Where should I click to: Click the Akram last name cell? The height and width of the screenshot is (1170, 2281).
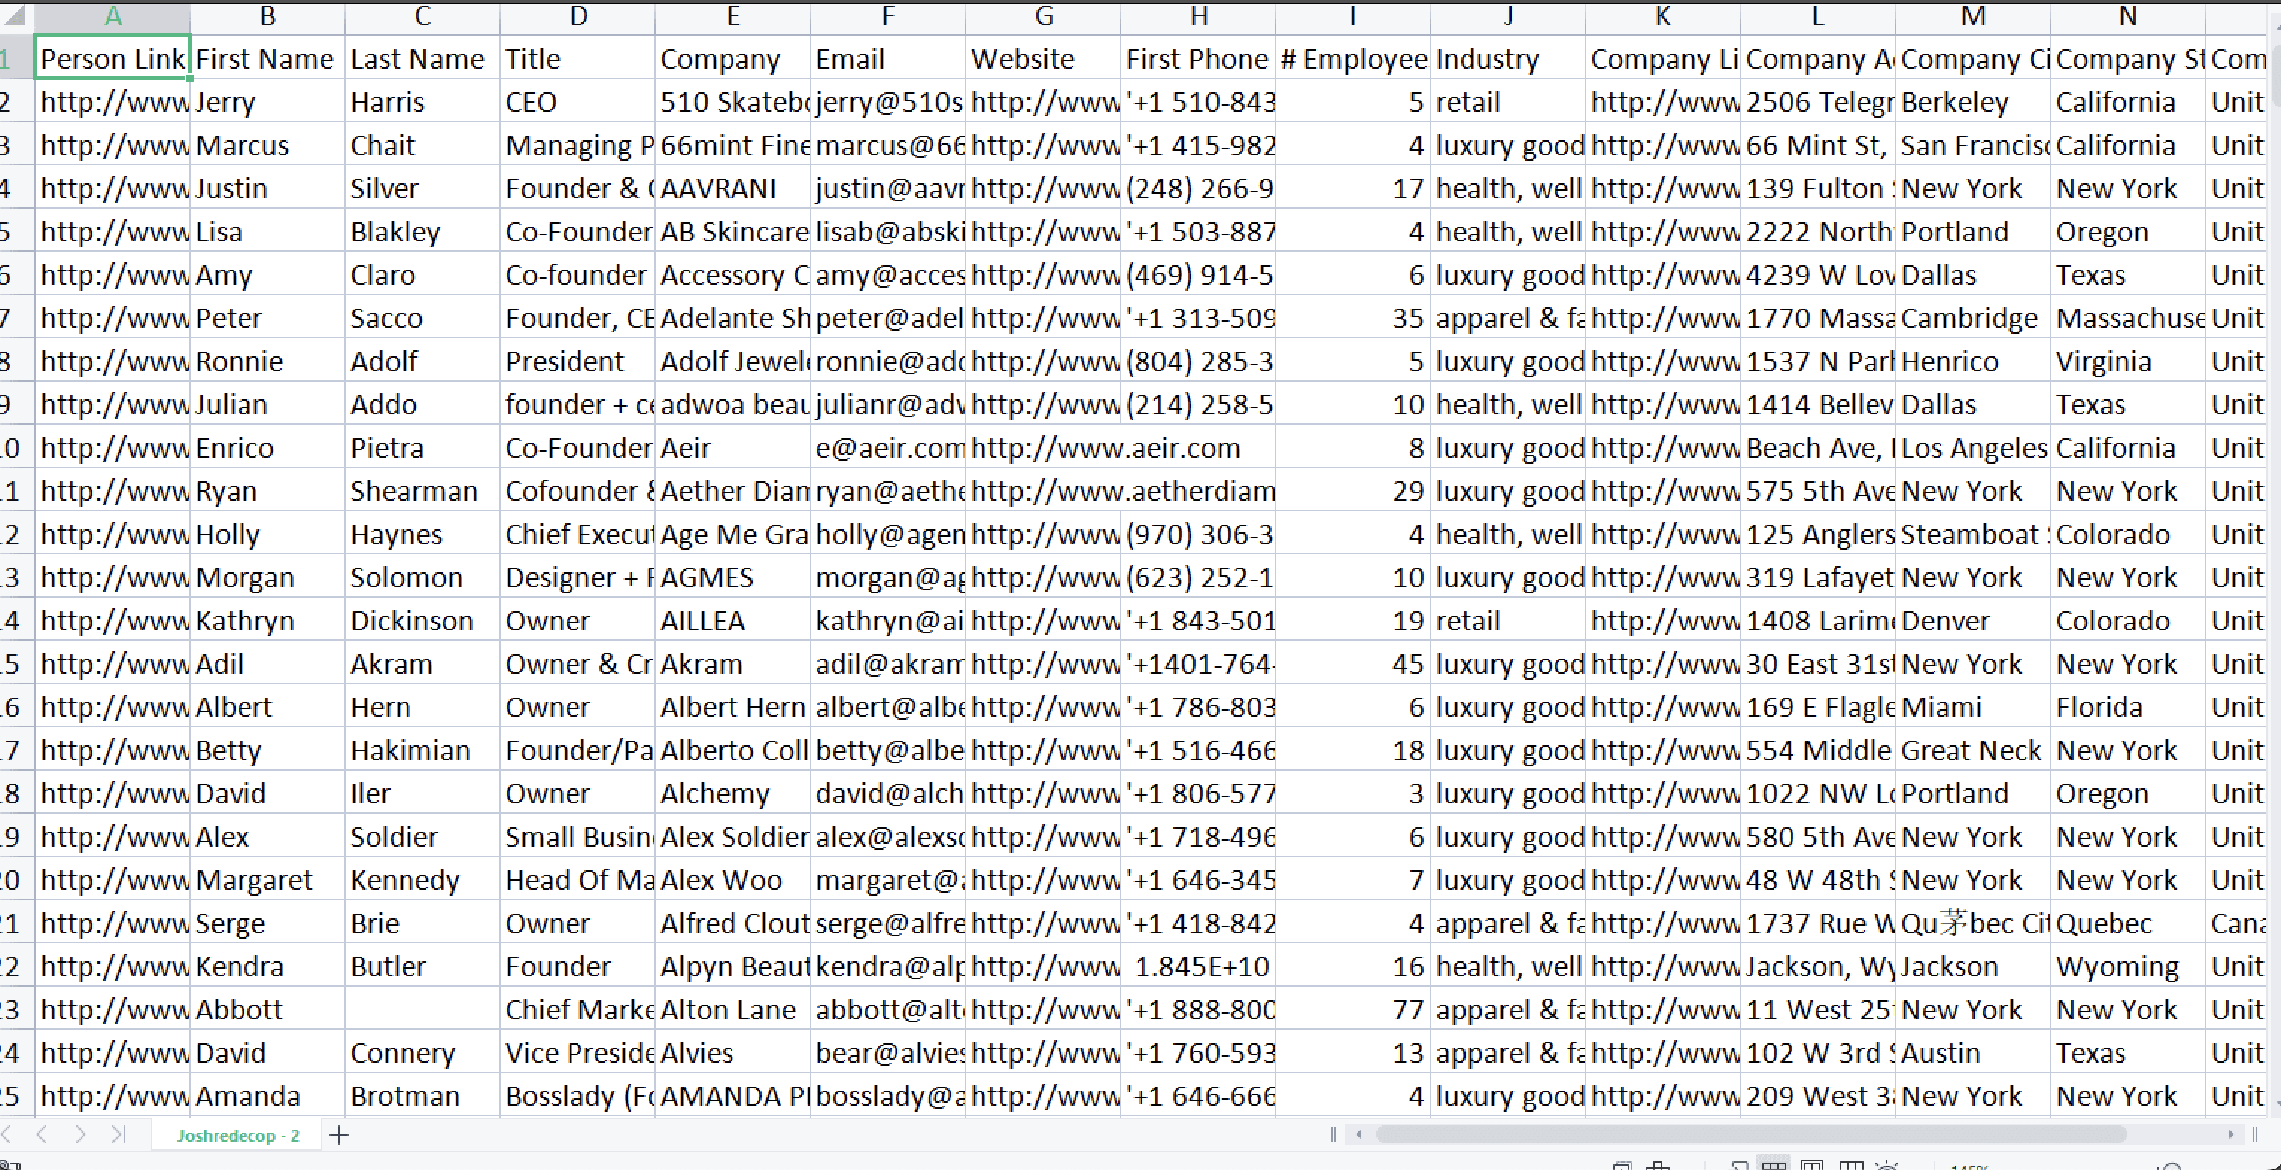tap(423, 664)
